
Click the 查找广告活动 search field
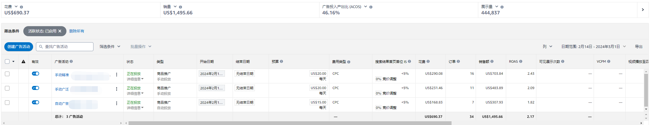tap(65, 47)
